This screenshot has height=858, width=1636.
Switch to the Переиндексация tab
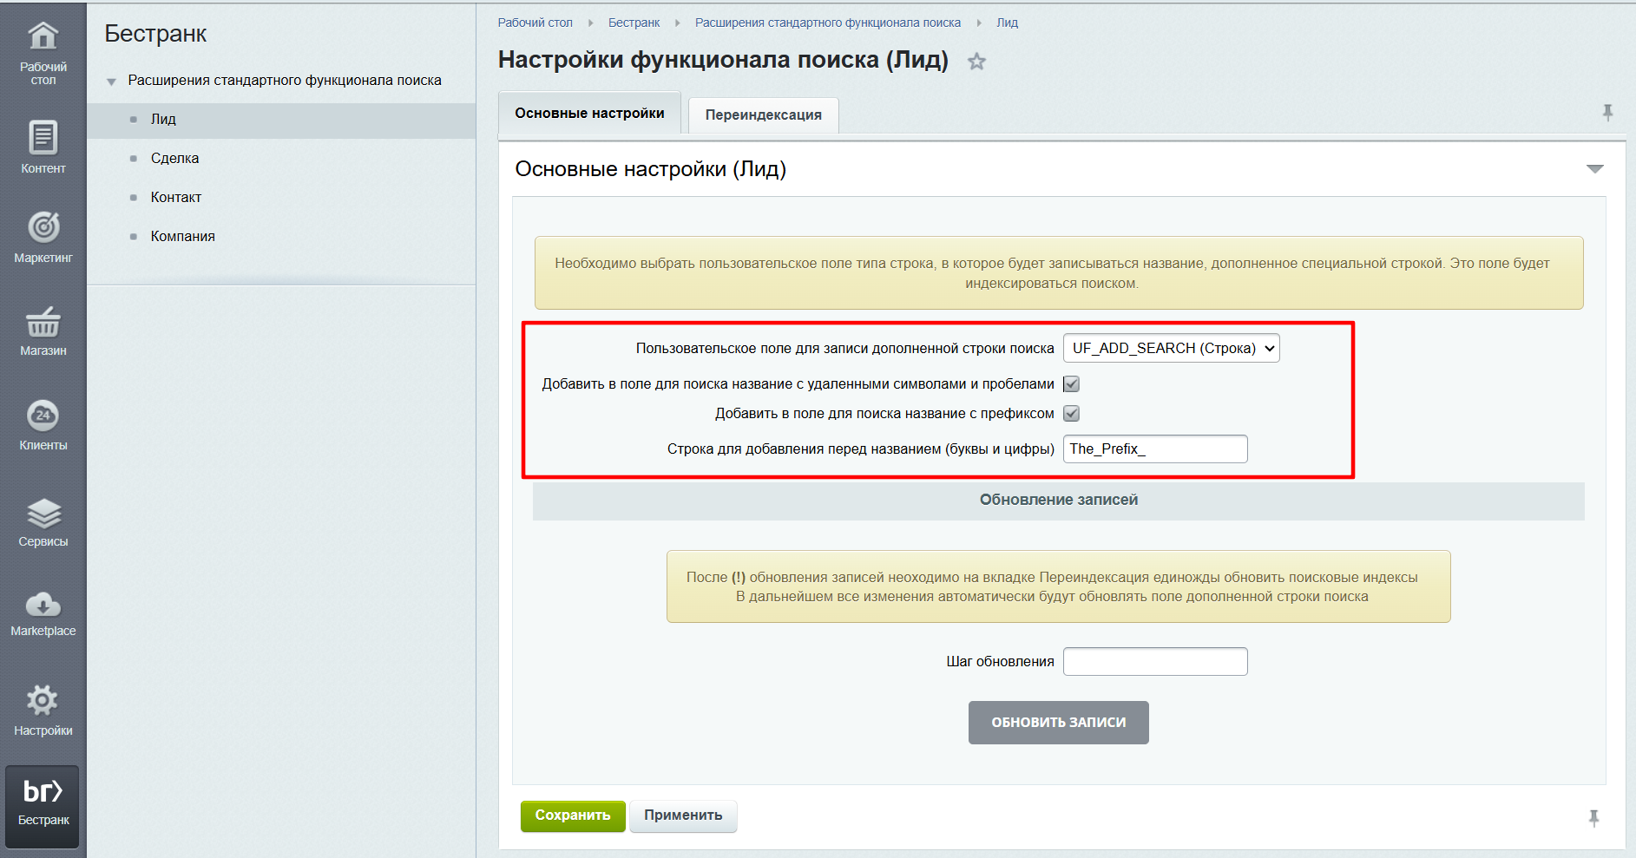[763, 115]
